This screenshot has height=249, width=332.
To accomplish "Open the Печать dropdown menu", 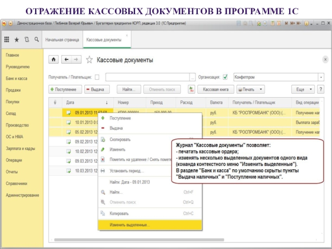I will pos(250,89).
